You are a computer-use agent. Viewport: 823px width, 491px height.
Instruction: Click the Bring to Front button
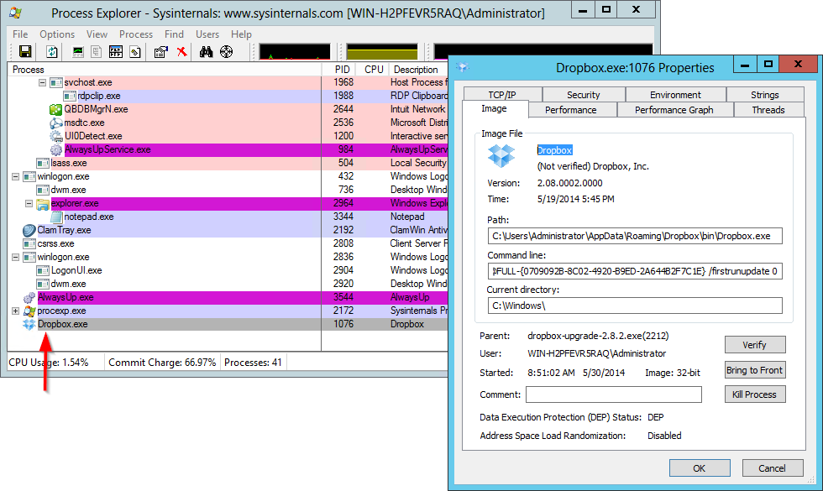tap(755, 370)
